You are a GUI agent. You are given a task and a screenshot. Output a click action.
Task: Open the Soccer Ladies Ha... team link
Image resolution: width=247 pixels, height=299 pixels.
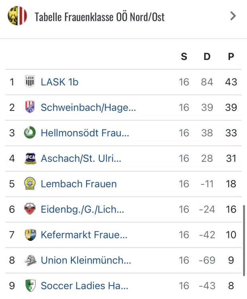(x=84, y=286)
